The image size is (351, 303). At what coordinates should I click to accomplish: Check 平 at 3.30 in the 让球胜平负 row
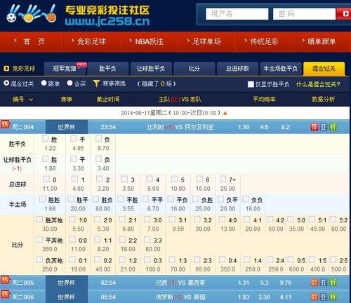click(74, 159)
